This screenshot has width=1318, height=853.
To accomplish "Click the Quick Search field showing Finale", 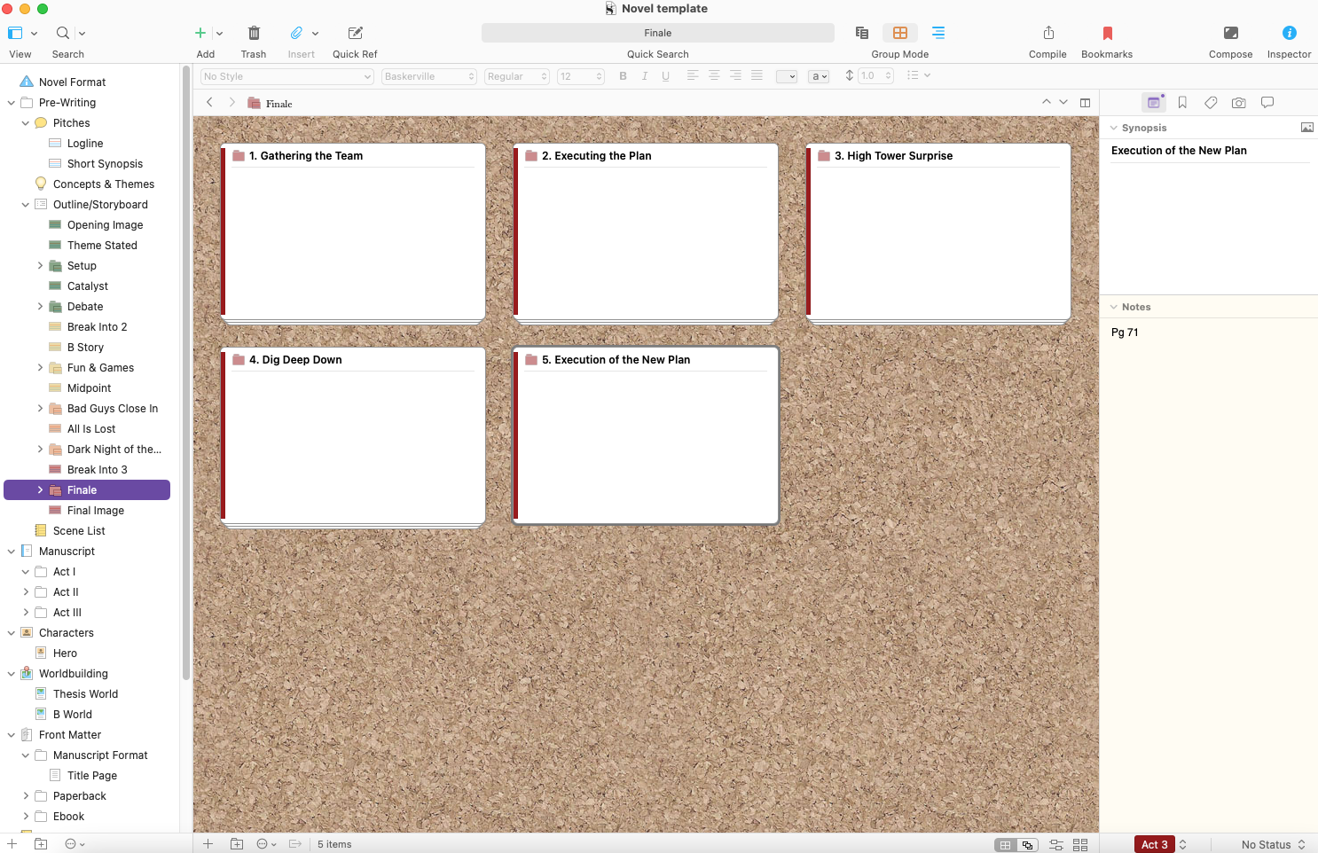I will [x=658, y=33].
